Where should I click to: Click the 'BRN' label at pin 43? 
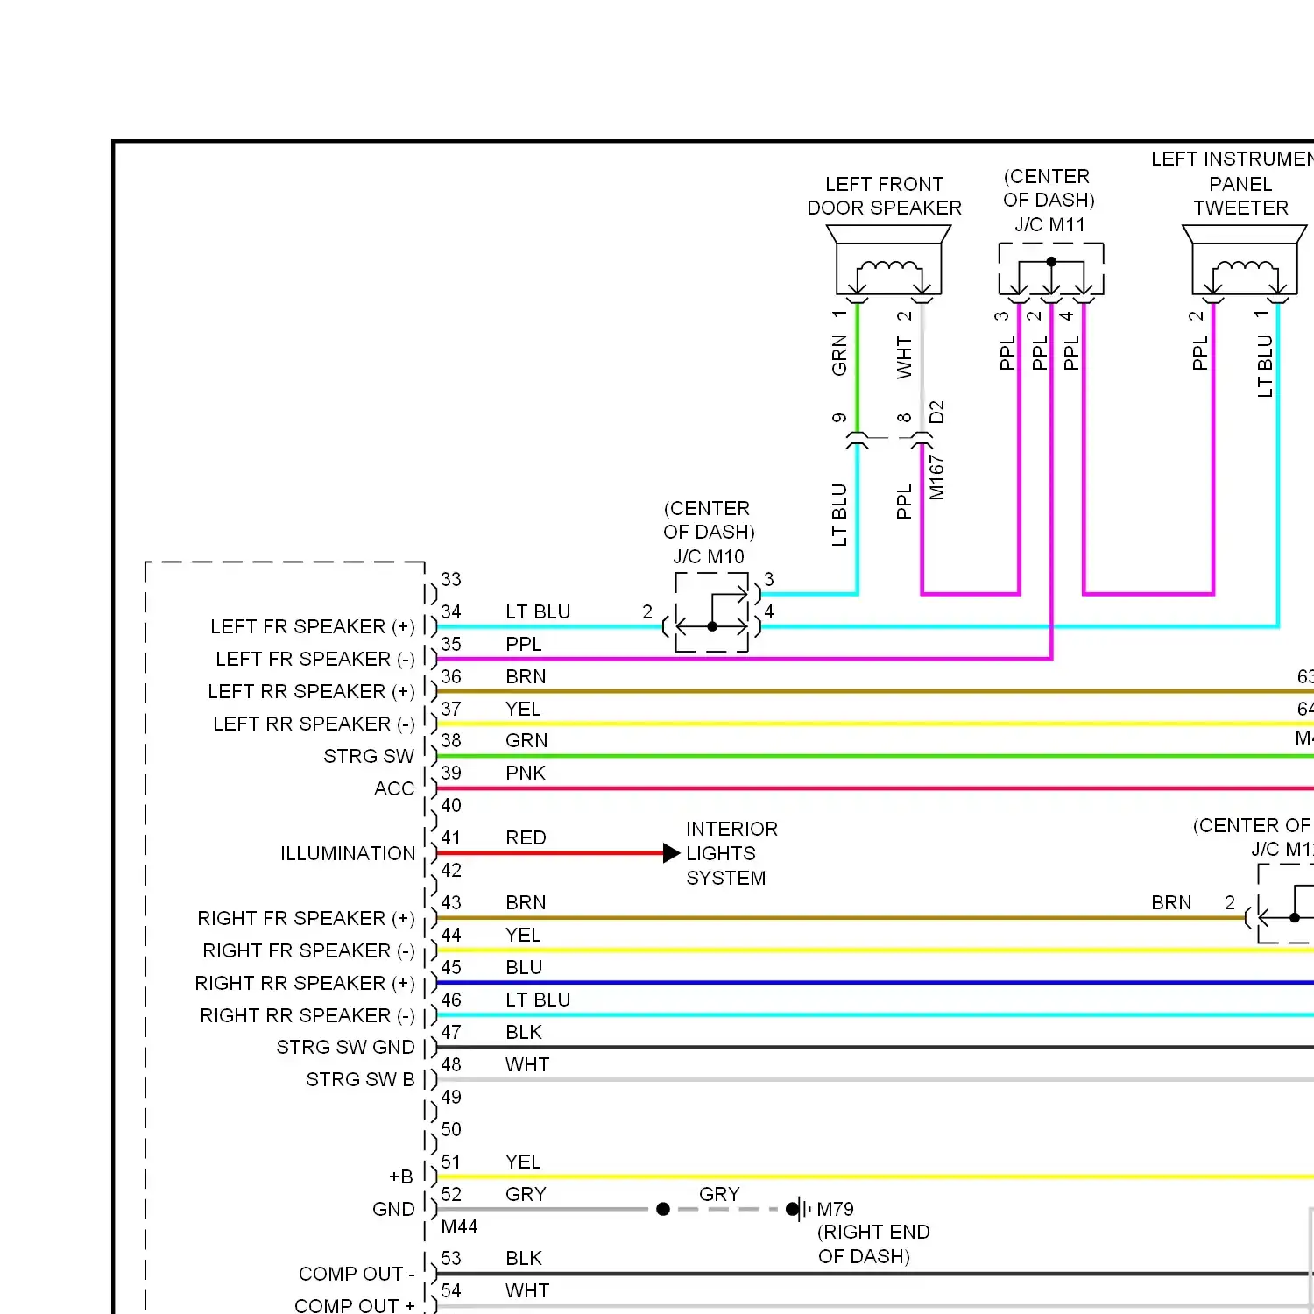click(x=526, y=902)
